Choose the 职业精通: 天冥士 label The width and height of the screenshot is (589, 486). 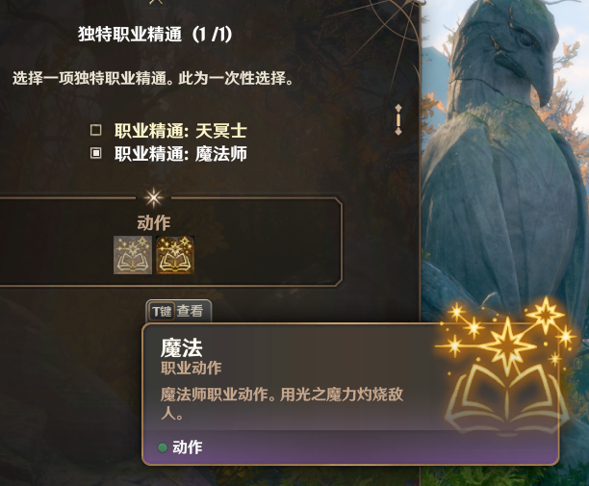(181, 131)
